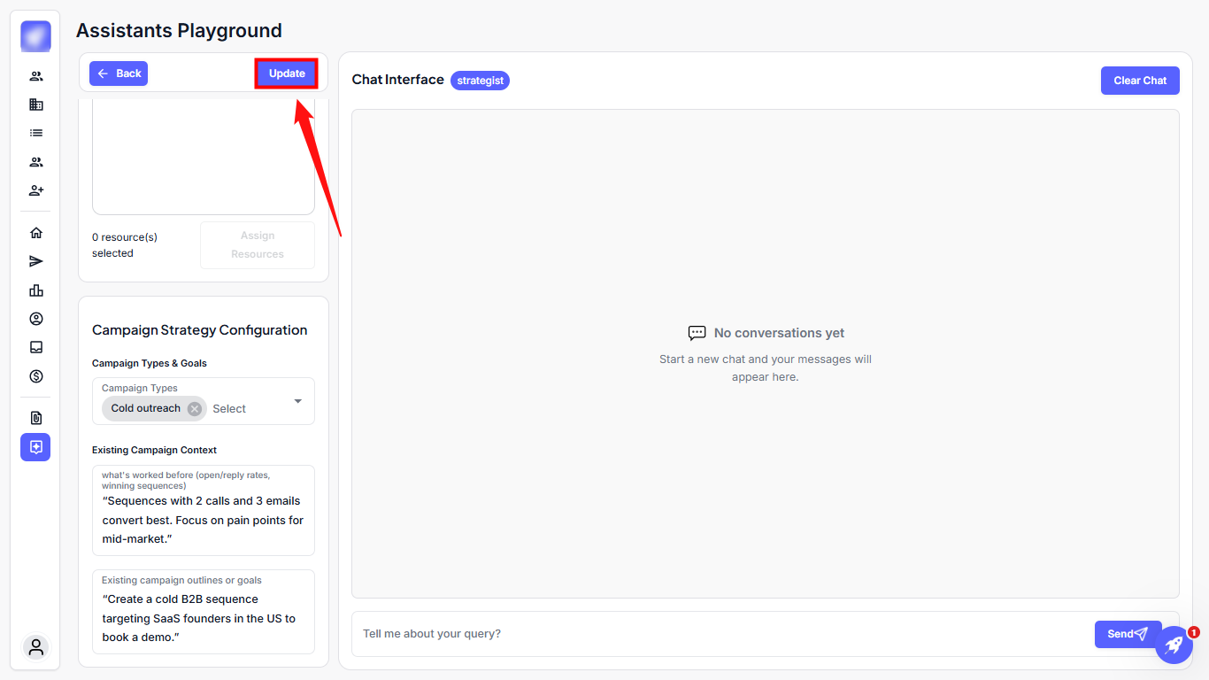1209x680 pixels.
Task: Click the add person icon in sidebar
Action: [35, 190]
